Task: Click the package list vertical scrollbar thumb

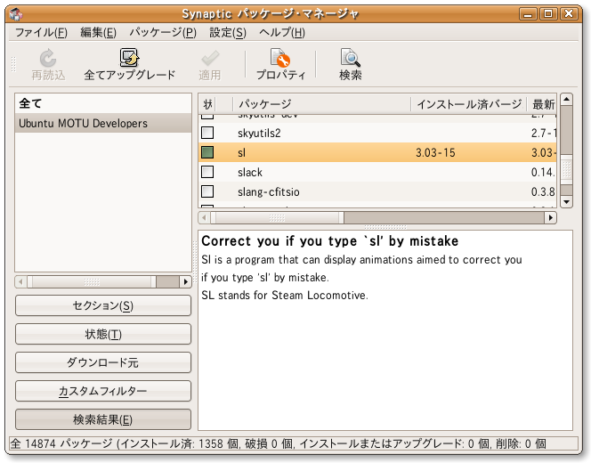Action: pyautogui.click(x=566, y=172)
